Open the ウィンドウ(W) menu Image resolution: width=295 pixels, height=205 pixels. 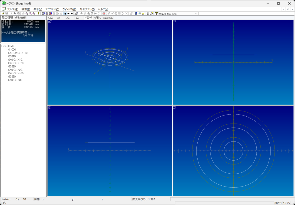click(69, 9)
